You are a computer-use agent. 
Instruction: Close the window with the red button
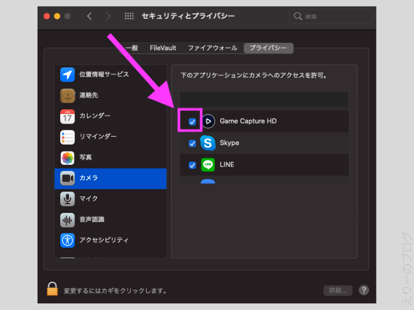(47, 17)
